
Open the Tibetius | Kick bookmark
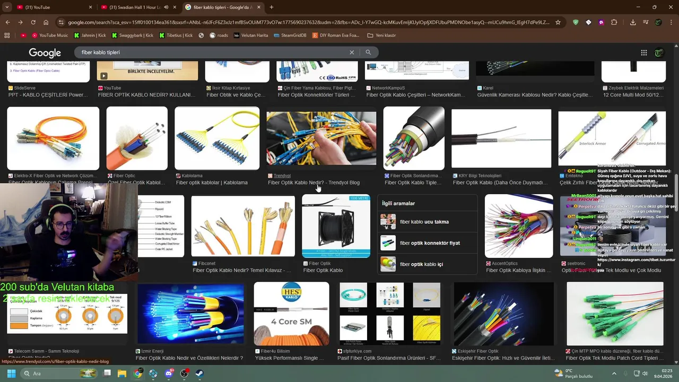(x=176, y=35)
